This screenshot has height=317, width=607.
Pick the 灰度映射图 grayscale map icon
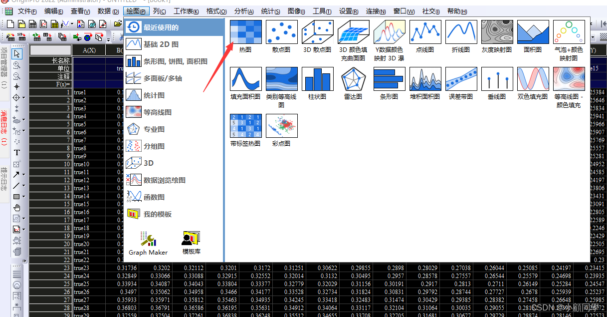pyautogui.click(x=497, y=36)
